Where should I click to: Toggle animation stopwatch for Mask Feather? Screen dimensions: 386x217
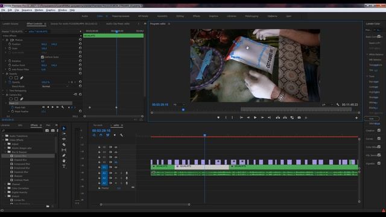tap(12, 112)
